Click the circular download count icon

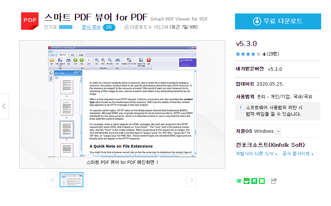coord(127,27)
